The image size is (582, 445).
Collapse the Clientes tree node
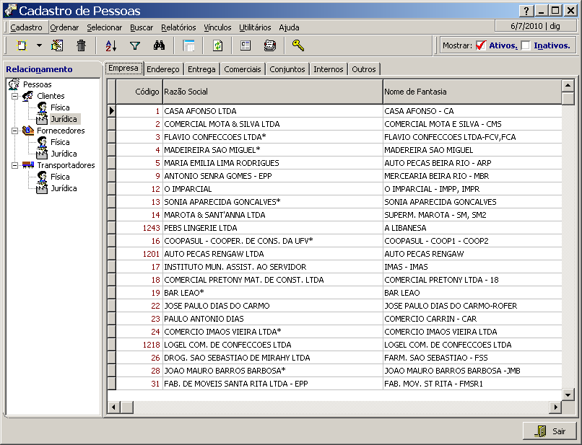click(15, 96)
